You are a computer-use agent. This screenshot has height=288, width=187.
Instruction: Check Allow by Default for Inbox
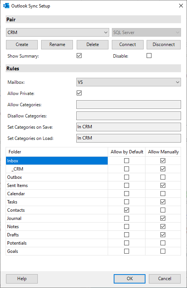(x=126, y=161)
